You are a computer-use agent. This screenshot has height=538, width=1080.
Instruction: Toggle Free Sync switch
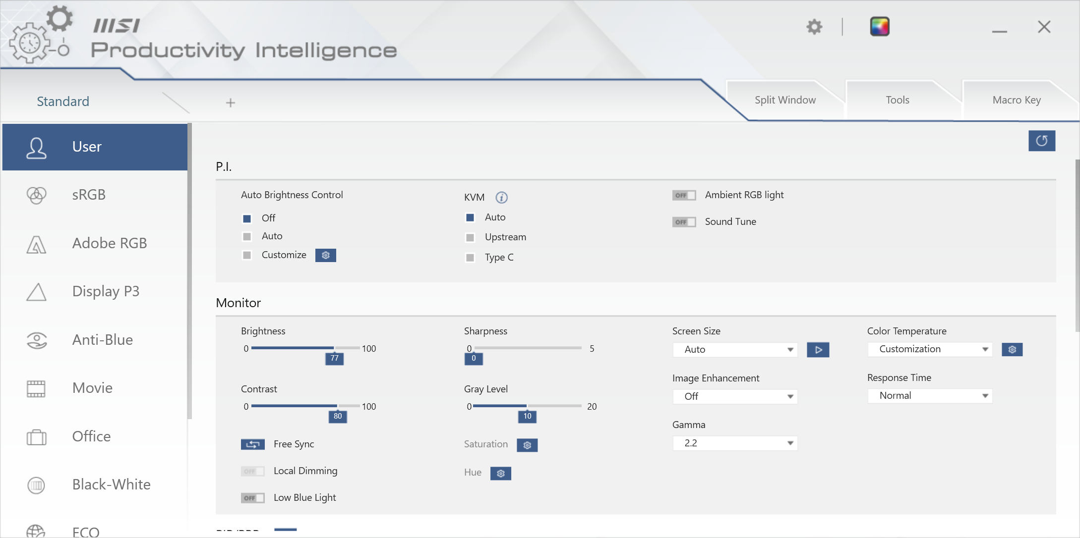tap(253, 444)
